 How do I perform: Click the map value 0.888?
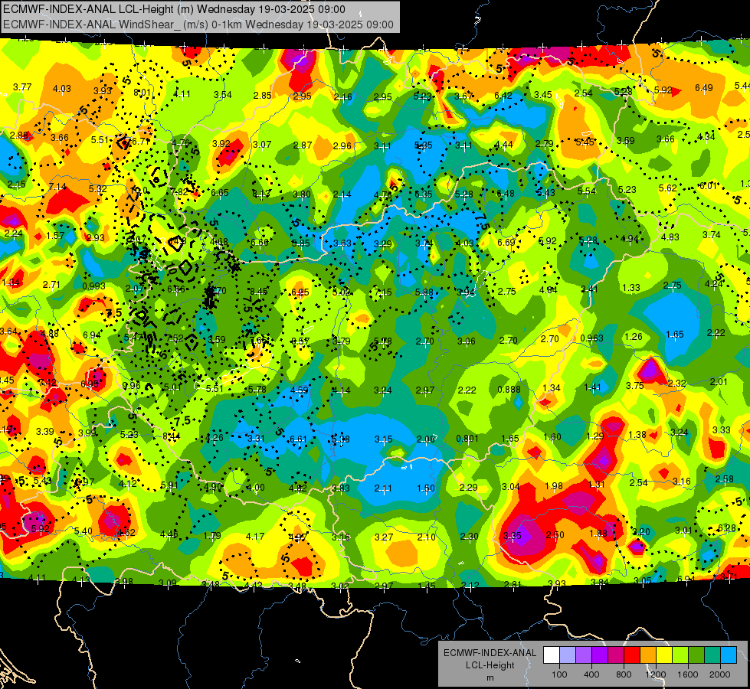click(x=509, y=389)
